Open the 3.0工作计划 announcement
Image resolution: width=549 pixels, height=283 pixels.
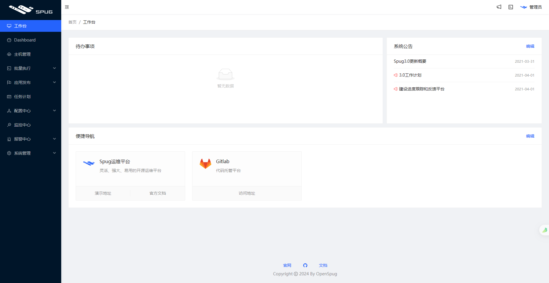click(410, 75)
